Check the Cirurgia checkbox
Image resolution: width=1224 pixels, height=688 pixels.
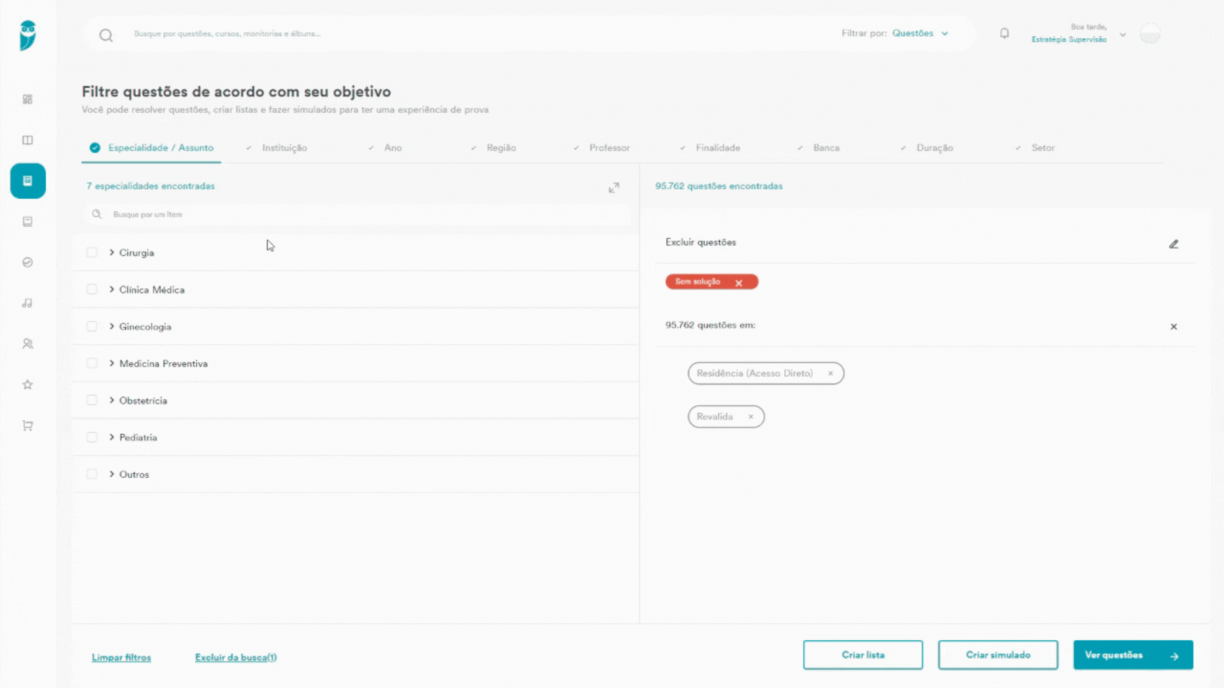click(92, 252)
